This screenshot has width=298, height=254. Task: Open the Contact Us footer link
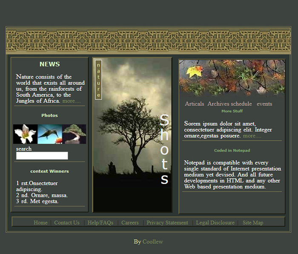[67, 223]
